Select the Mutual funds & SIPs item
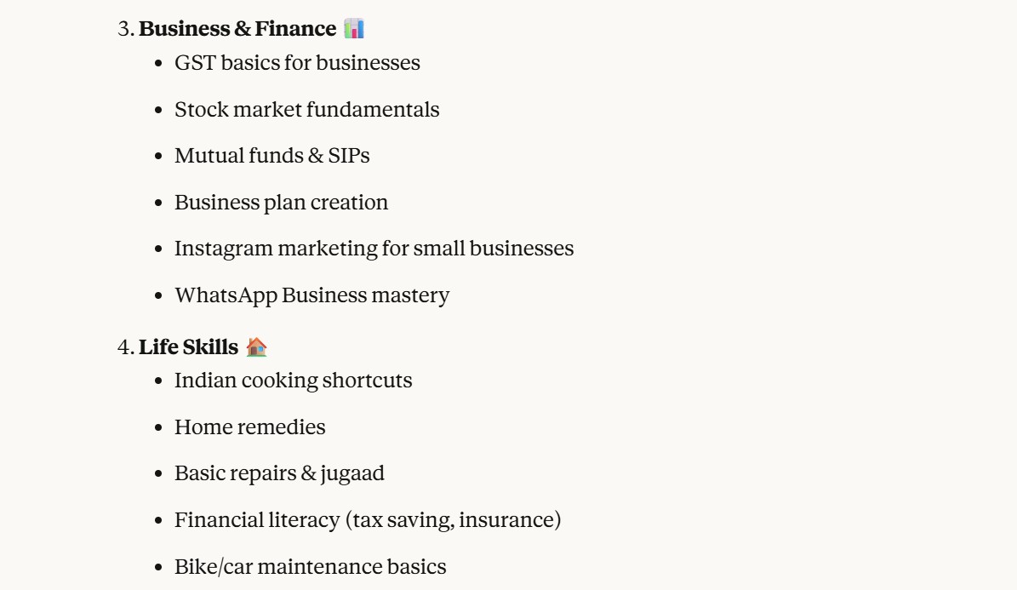The width and height of the screenshot is (1017, 590). 271,156
